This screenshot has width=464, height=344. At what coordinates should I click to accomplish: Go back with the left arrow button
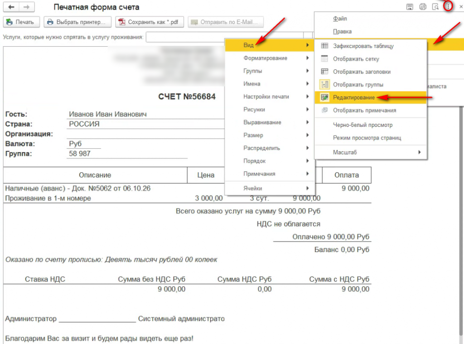tap(11, 7)
